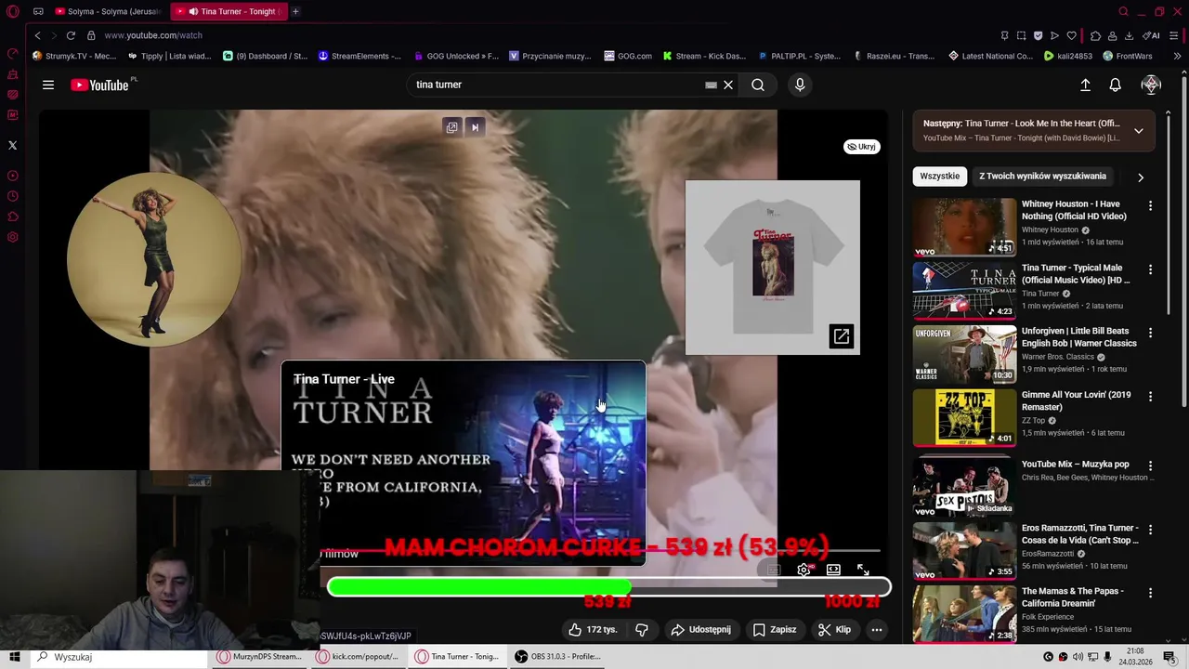Open the YouTube account avatar menu

pos(1151,85)
